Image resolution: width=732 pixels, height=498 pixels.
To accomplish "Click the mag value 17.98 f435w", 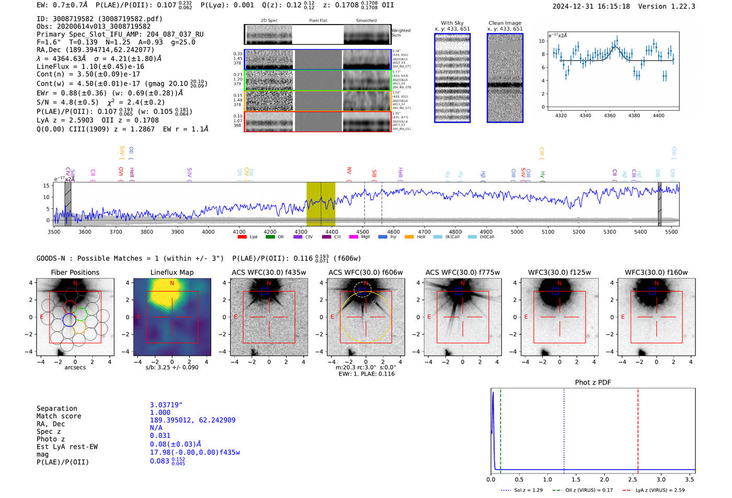I will tap(195, 453).
